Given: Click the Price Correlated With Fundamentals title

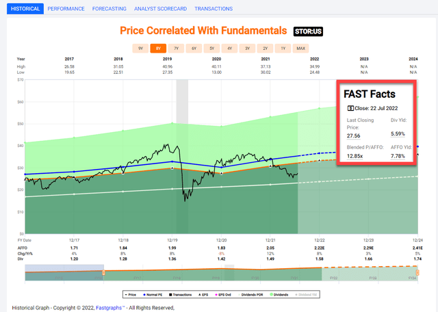Looking at the screenshot, I should click(203, 31).
